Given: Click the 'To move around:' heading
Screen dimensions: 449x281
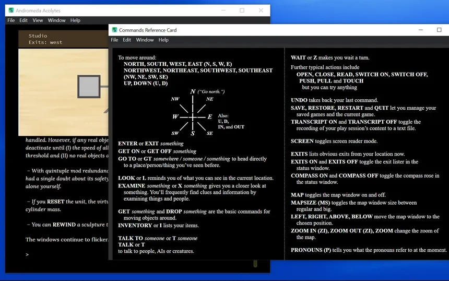Looking at the screenshot, I should click(137, 57).
